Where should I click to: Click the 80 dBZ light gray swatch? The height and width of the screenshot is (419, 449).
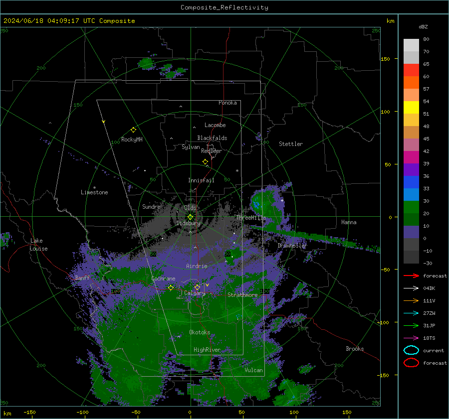pyautogui.click(x=411, y=45)
